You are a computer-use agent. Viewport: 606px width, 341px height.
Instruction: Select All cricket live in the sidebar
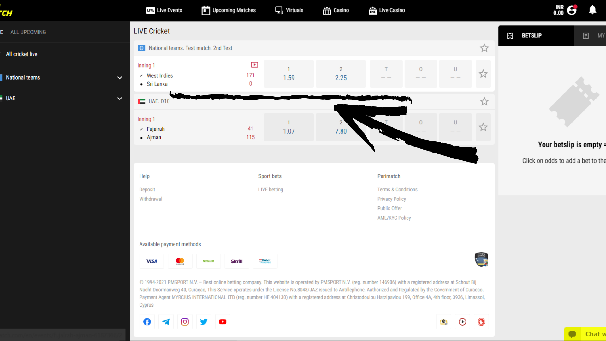tap(21, 54)
